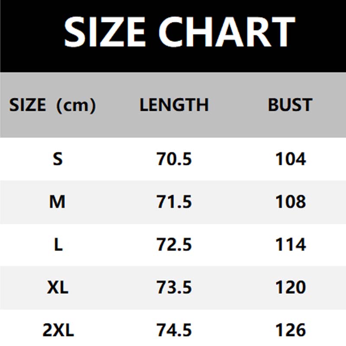This screenshot has width=346, height=346.
Task: Select the BUST column header
Action: click(290, 105)
